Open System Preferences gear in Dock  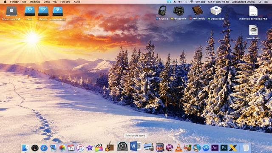[122, 146]
